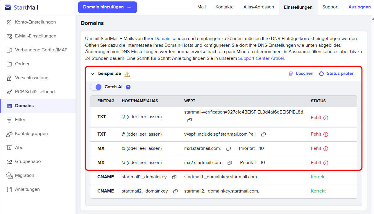Viewport: 374px width, 214px height.
Task: Click the StartMail logo
Action: pos(22,8)
